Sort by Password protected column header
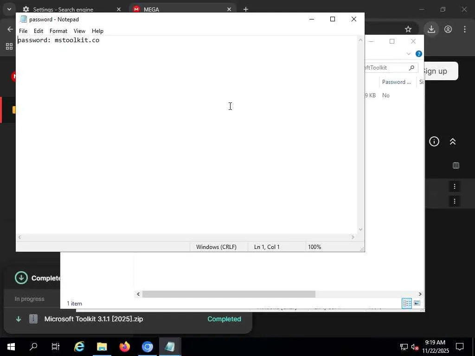Viewport: 475px width, 356px height. [x=397, y=82]
